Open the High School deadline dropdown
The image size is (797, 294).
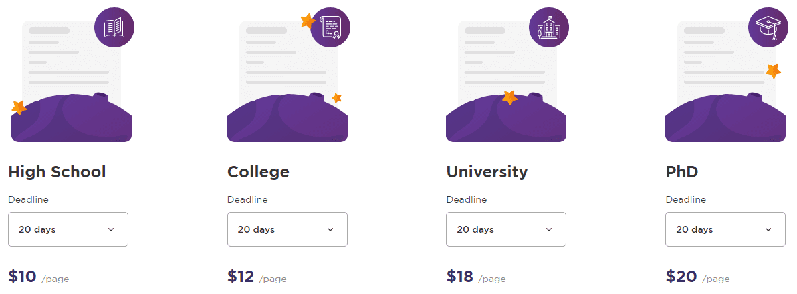click(x=68, y=229)
